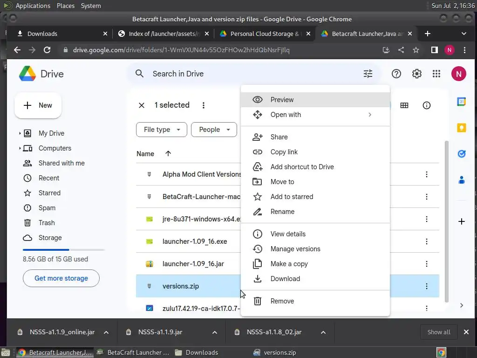Image resolution: width=477 pixels, height=358 pixels.
Task: Show the details info panel icon
Action: pos(427,105)
